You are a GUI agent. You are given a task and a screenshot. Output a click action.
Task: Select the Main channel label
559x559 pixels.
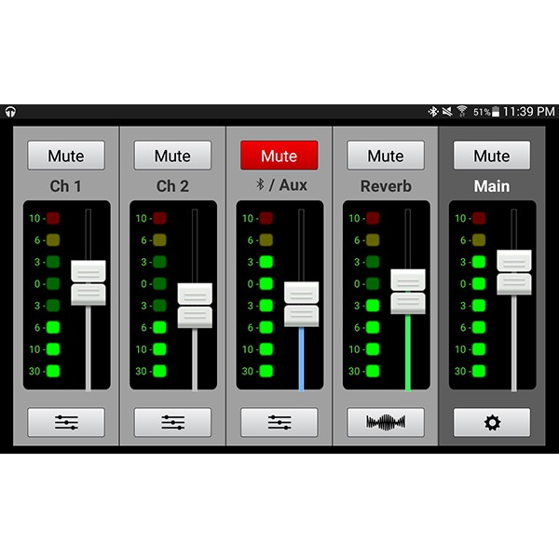pos(492,186)
